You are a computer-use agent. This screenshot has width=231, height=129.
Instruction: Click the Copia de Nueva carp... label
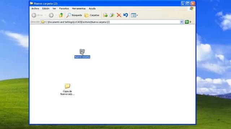[67, 93]
